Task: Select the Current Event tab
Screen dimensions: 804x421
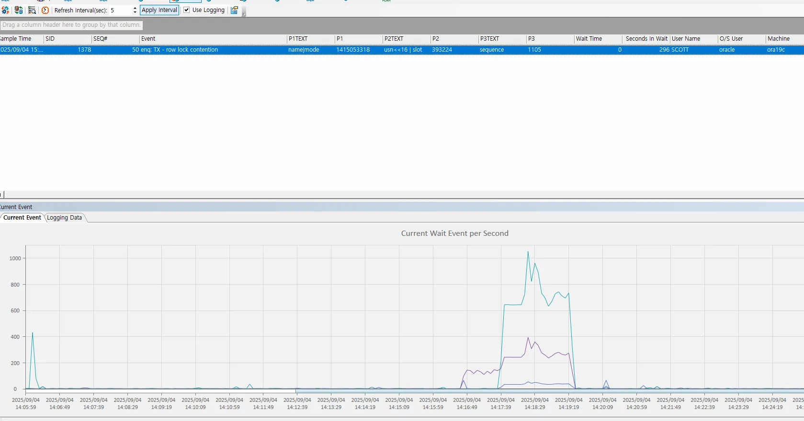Action: pyautogui.click(x=22, y=218)
